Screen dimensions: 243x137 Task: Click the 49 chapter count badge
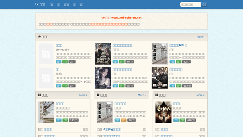click(130, 62)
